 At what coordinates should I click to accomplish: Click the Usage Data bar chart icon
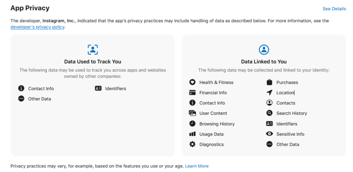coord(192,134)
